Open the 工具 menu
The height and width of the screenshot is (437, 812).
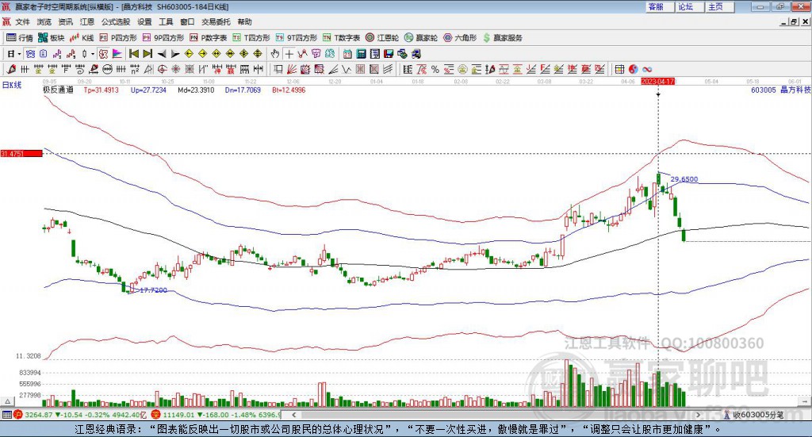(x=166, y=21)
